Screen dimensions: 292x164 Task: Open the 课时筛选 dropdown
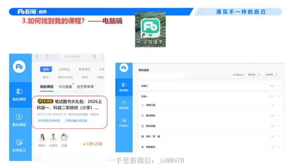coord(254,75)
